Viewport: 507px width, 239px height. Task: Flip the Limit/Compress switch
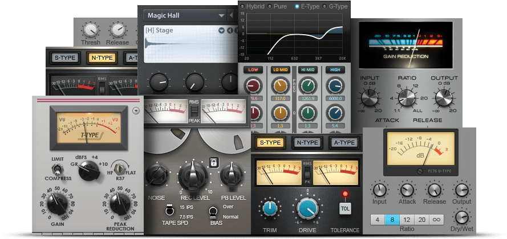[x=57, y=169]
